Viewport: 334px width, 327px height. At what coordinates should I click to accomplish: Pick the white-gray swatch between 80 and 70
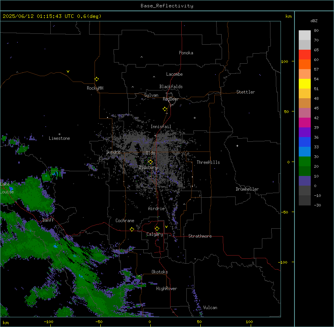(305, 35)
